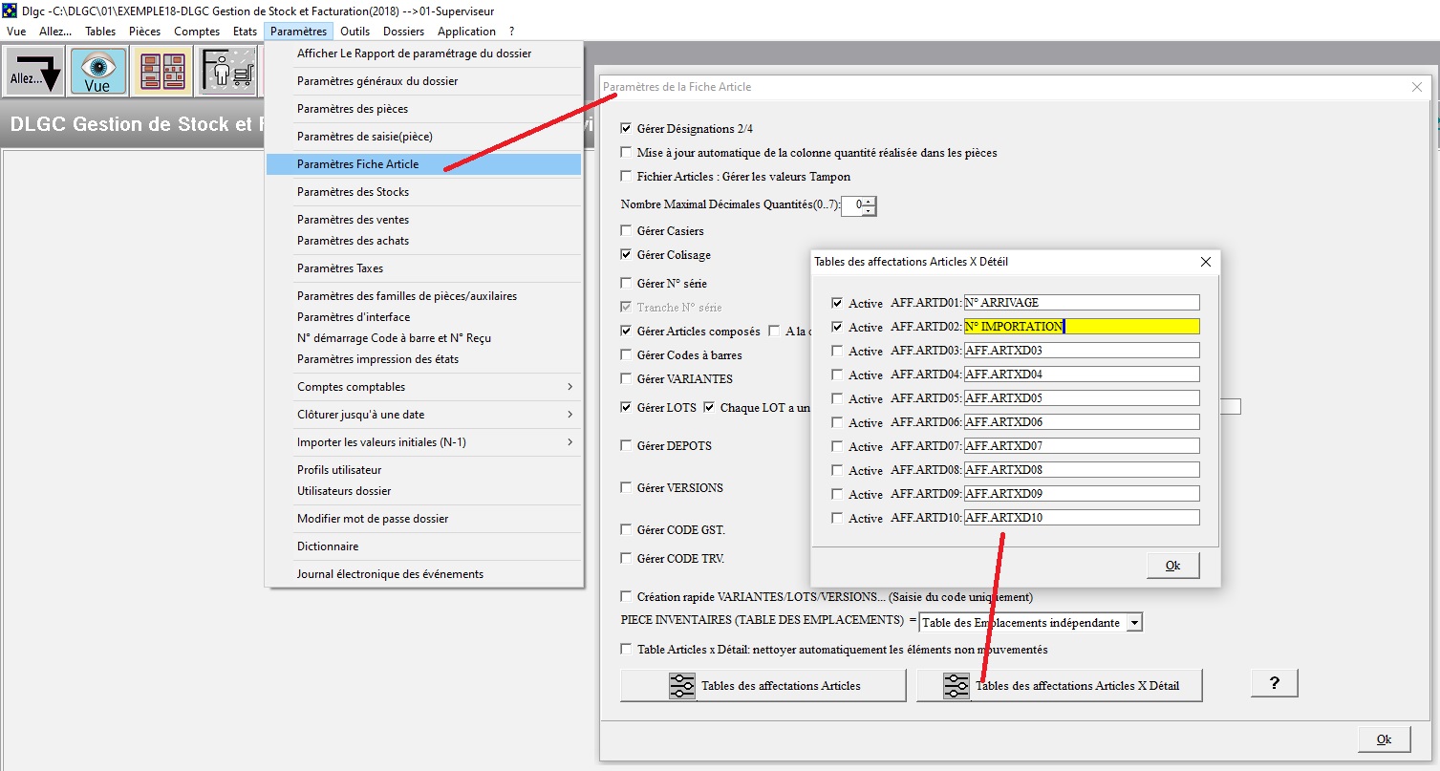This screenshot has width=1440, height=771.
Task: Click the AFF.ARTXD07 text field
Action: click(1082, 446)
